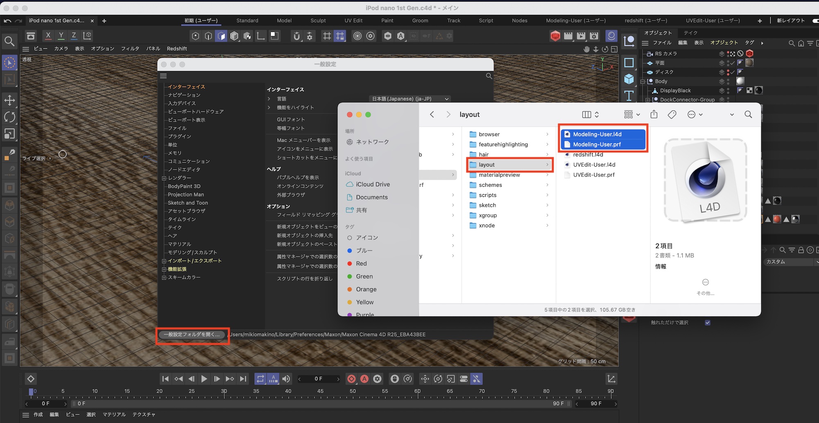Open the カメラ viewport menu

click(x=61, y=49)
